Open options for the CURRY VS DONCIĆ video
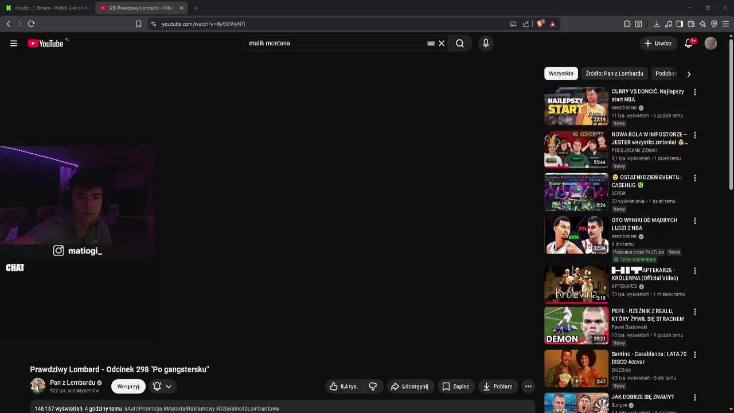This screenshot has height=413, width=734. [695, 92]
